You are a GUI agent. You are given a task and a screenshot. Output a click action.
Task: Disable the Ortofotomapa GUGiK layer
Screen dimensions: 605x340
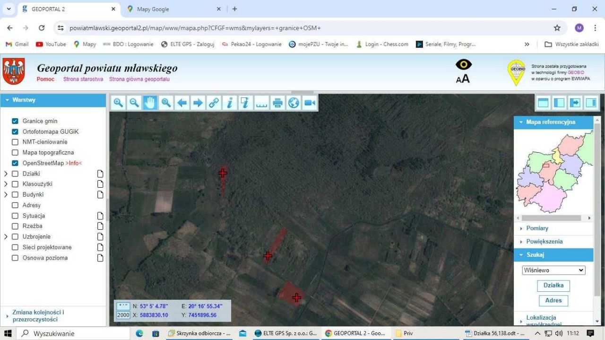(x=15, y=131)
